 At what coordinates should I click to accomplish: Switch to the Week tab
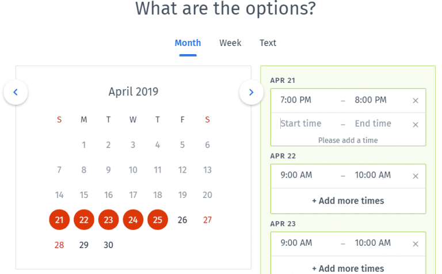coord(230,43)
